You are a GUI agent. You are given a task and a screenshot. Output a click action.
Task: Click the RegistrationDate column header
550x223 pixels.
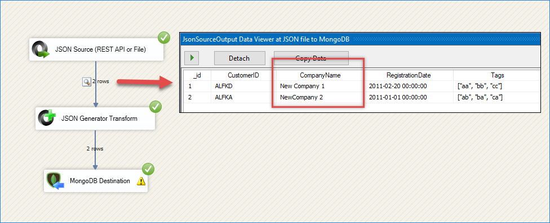point(409,75)
